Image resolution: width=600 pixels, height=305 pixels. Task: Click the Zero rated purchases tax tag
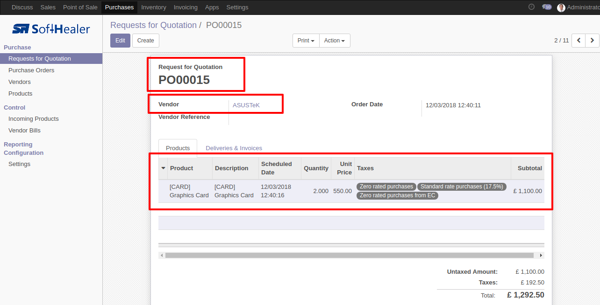point(386,187)
